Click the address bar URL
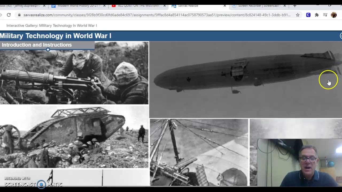Viewport: 342px width, 192px height. point(157,15)
